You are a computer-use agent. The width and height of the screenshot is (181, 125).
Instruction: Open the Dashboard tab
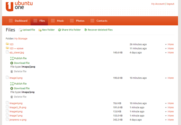18,21
